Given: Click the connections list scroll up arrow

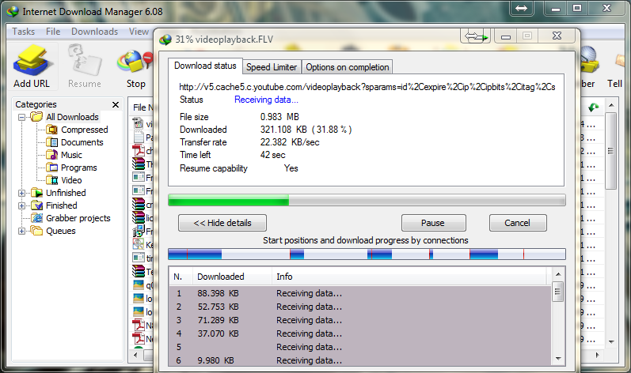Looking at the screenshot, I should 557,274.
